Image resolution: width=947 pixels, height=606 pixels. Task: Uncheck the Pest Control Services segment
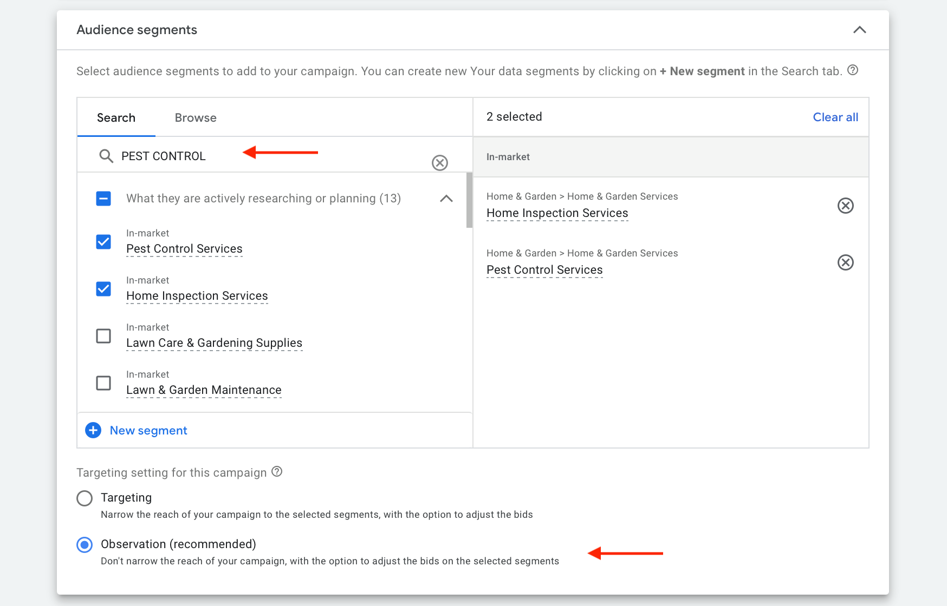pyautogui.click(x=103, y=242)
